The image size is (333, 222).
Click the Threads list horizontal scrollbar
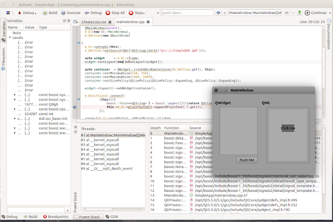pos(99,210)
